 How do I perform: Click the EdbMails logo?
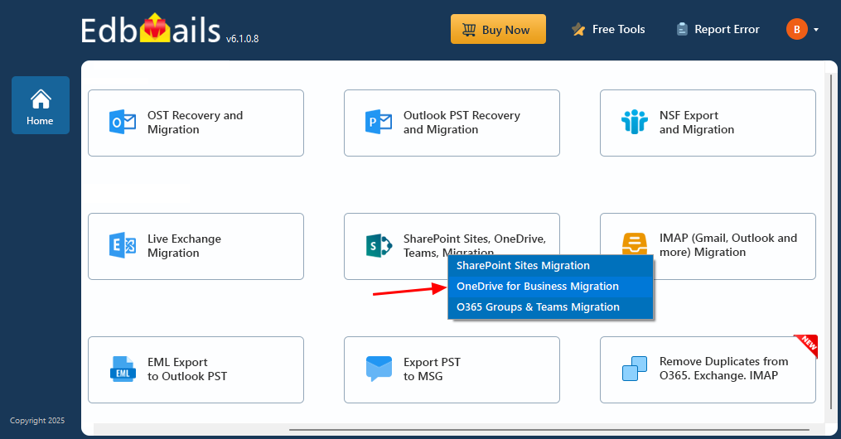click(x=151, y=30)
